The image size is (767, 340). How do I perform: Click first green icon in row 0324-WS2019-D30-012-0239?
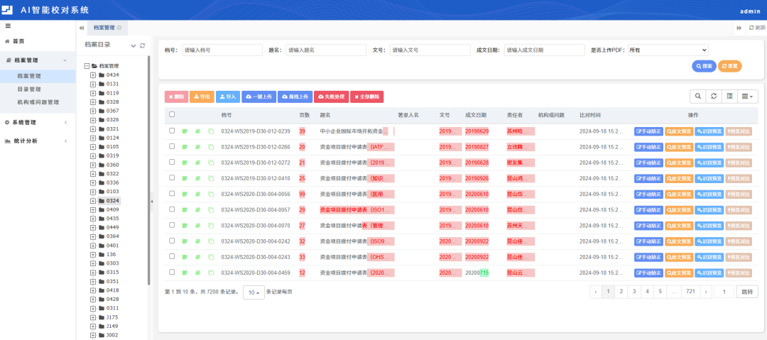185,131
